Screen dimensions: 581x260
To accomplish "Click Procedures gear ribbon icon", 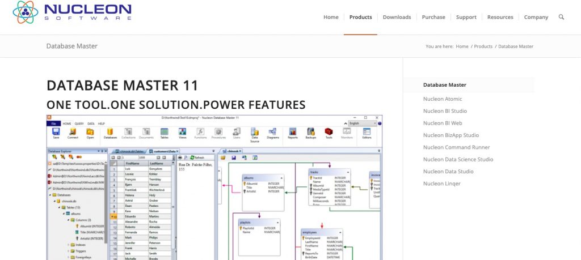I will pyautogui.click(x=218, y=134).
